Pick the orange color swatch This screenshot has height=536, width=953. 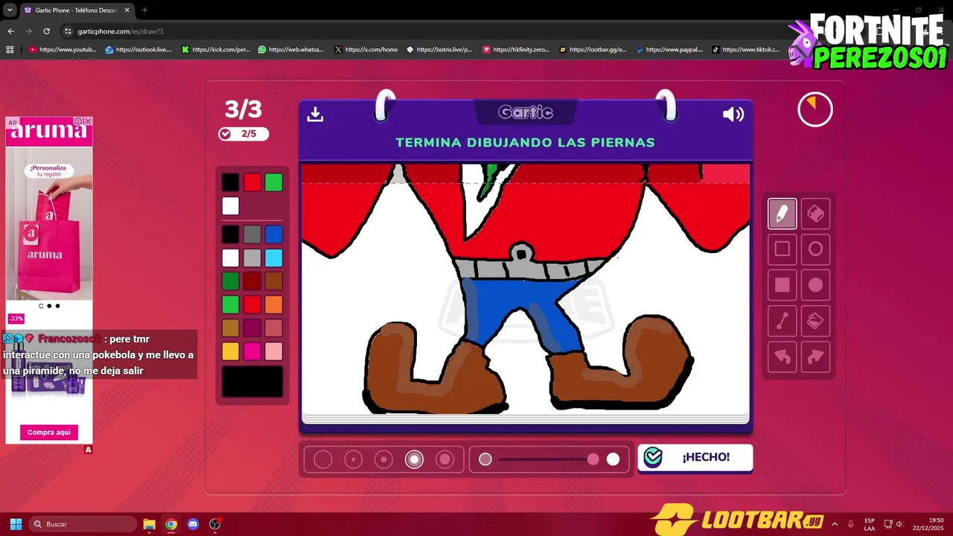[x=274, y=304]
